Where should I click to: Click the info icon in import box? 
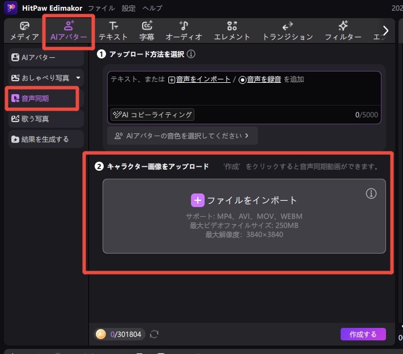click(371, 193)
